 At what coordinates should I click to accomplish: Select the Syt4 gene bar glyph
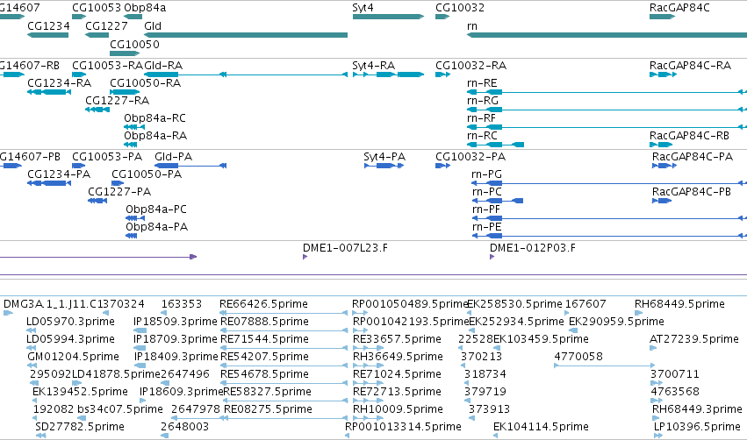click(x=388, y=17)
